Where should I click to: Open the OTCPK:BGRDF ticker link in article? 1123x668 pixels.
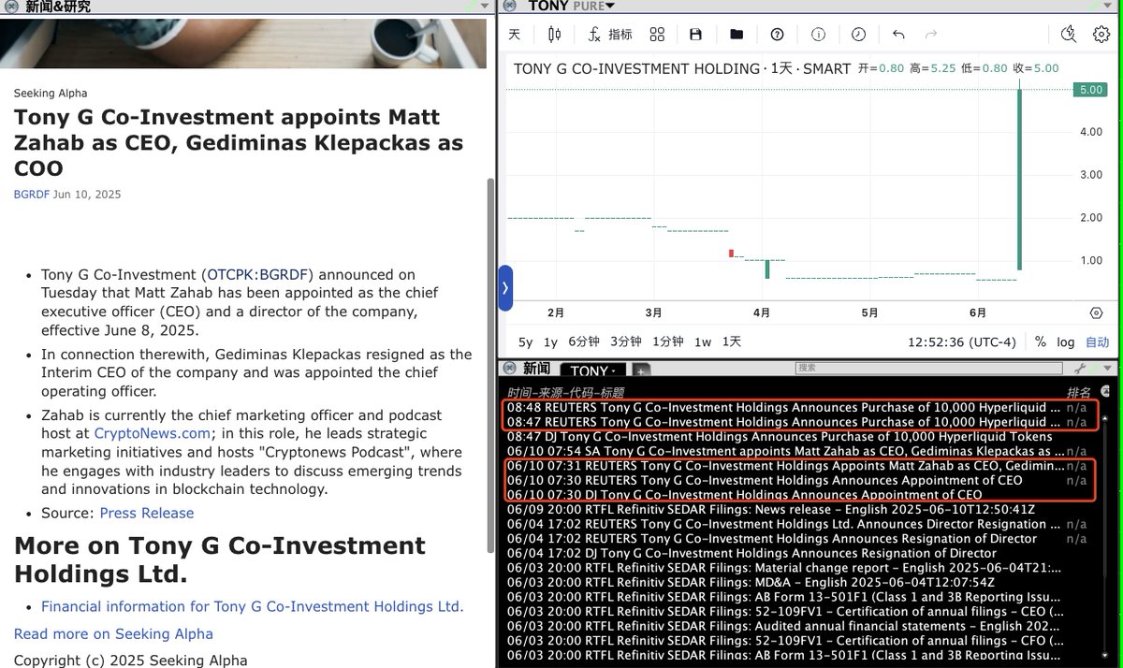(257, 275)
